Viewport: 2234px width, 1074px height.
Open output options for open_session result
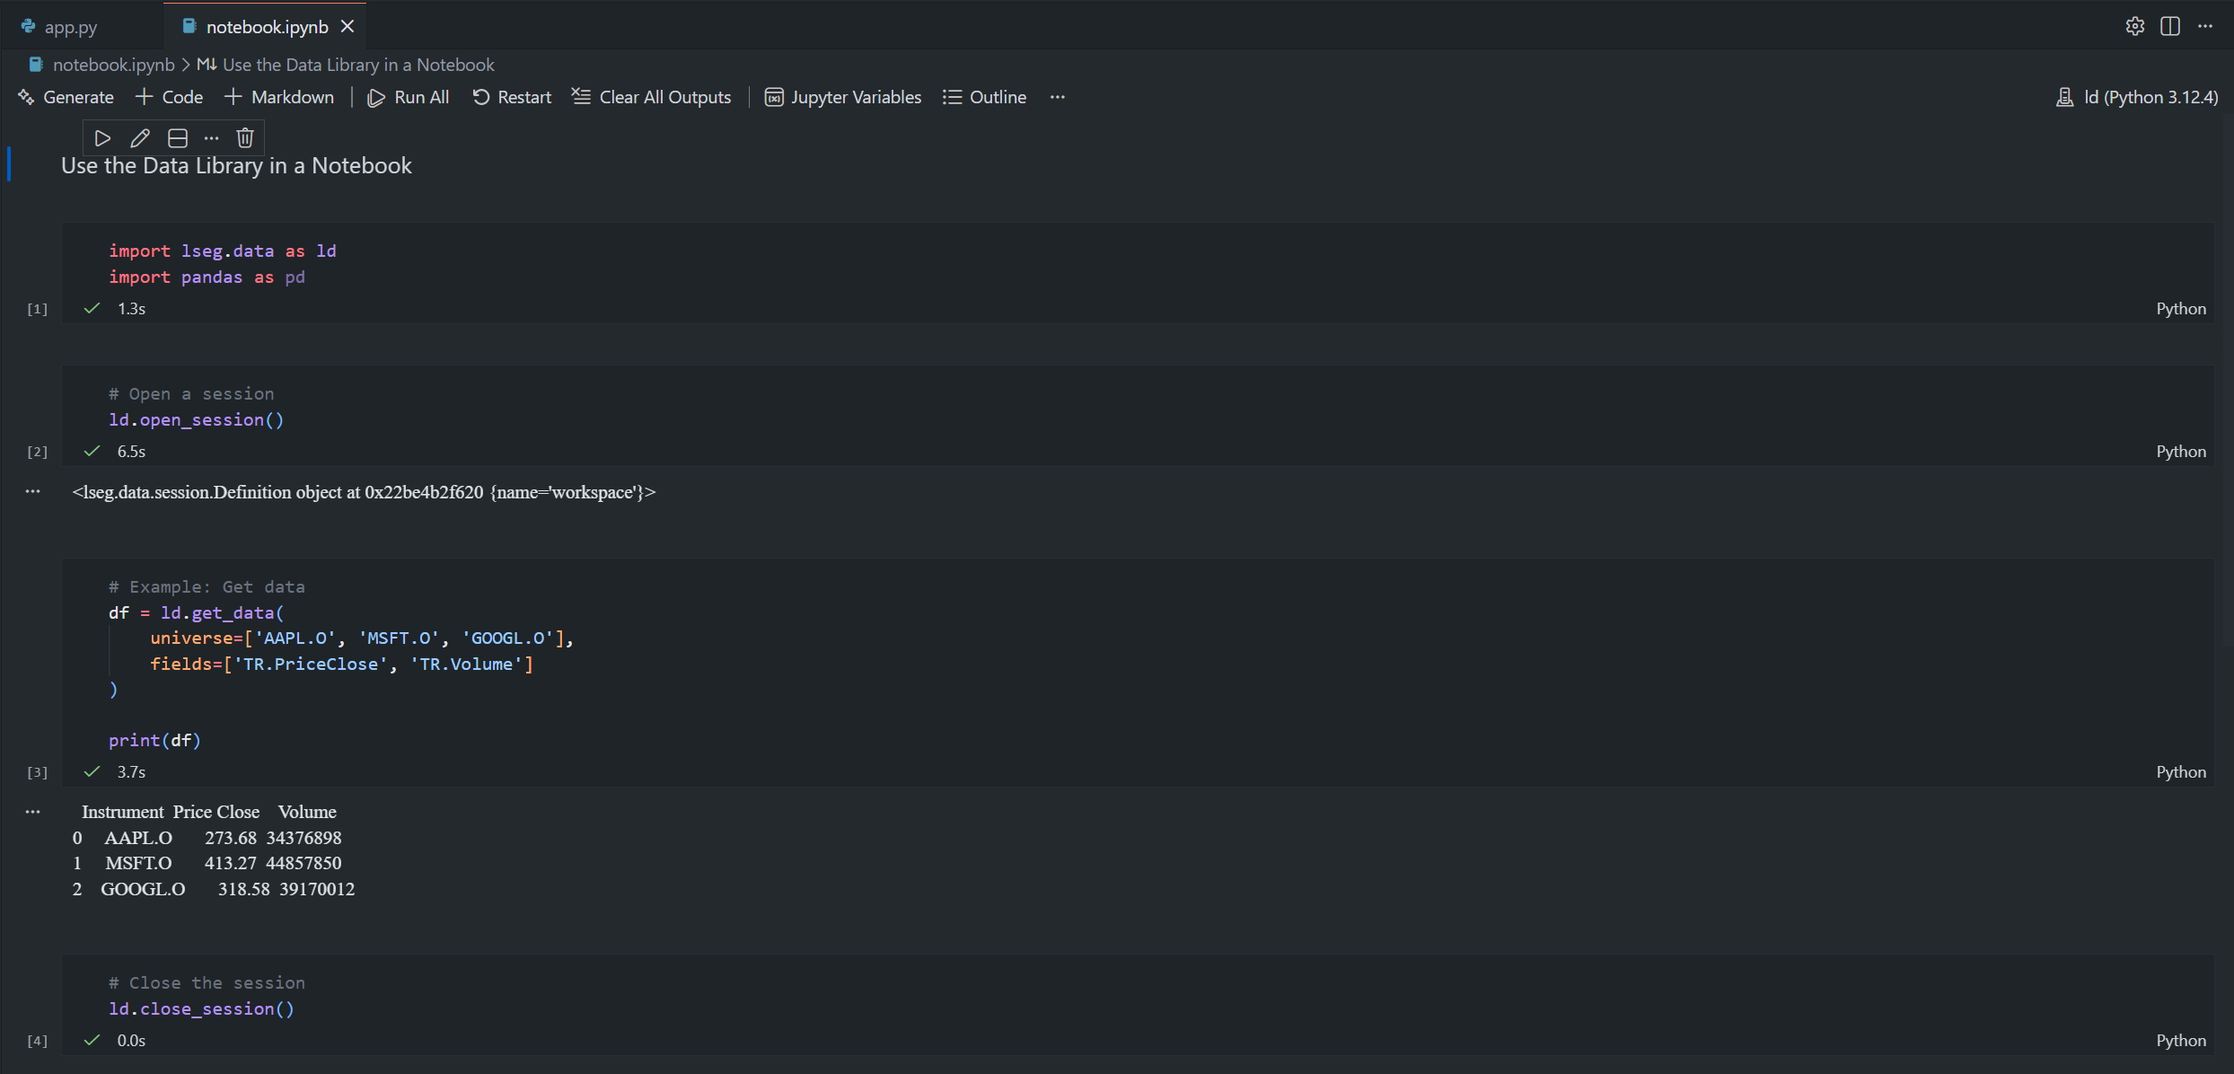pyautogui.click(x=33, y=491)
